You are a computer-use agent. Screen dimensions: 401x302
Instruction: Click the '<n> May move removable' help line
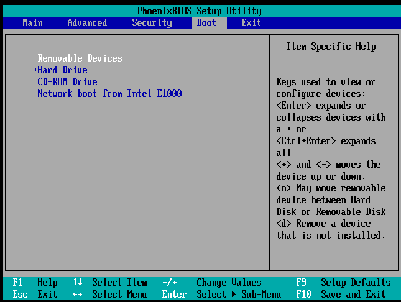coord(331,188)
